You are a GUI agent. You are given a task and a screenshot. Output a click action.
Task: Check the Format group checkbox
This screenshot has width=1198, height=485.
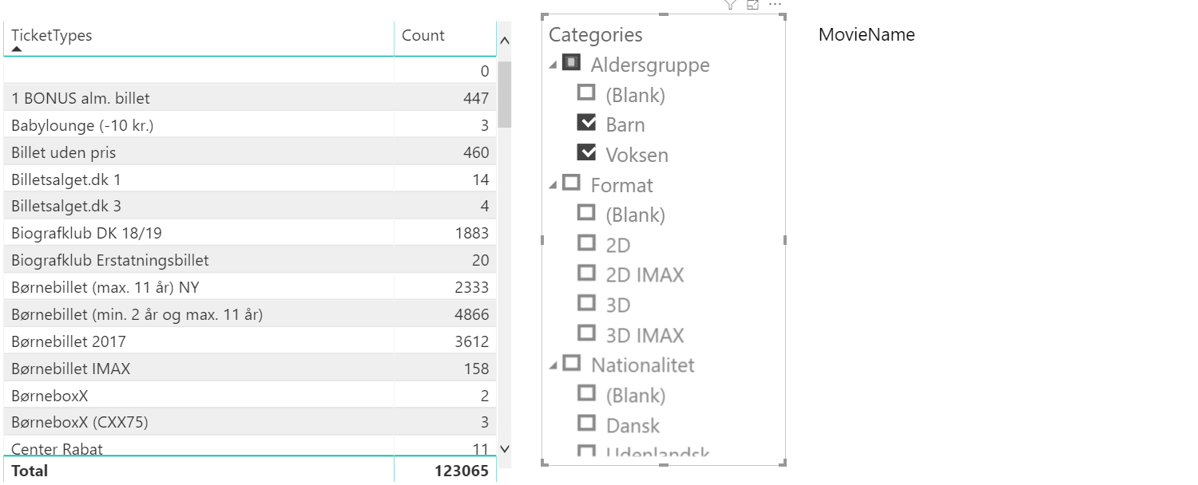(571, 183)
